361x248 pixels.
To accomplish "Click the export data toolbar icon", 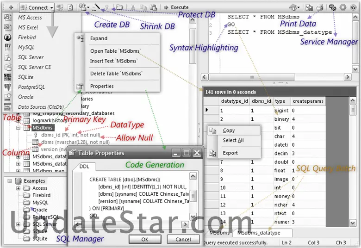I will 309,7.
